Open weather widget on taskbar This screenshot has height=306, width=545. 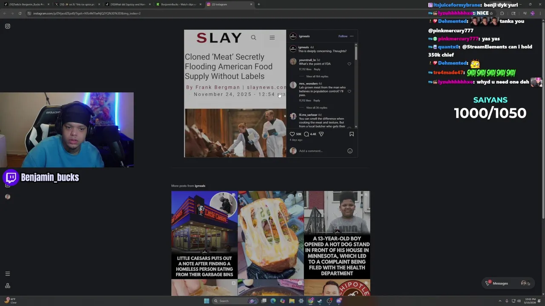(x=10, y=301)
